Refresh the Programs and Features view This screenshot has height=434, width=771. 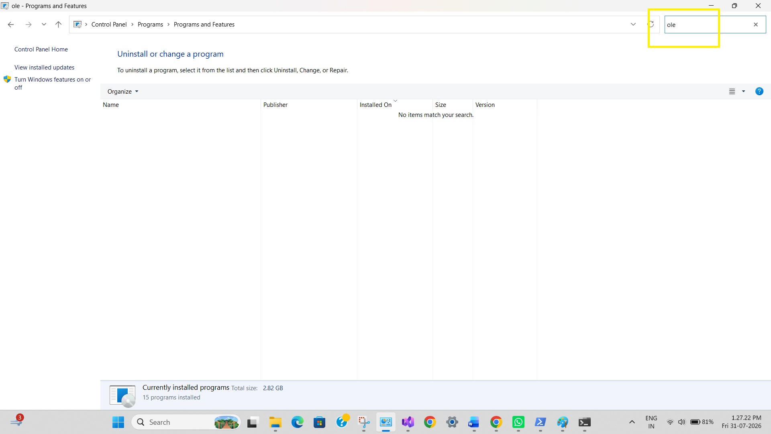651,25
